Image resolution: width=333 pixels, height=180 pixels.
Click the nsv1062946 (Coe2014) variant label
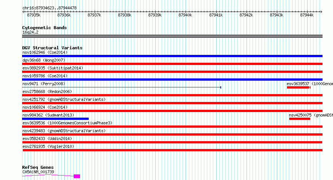[45, 52]
